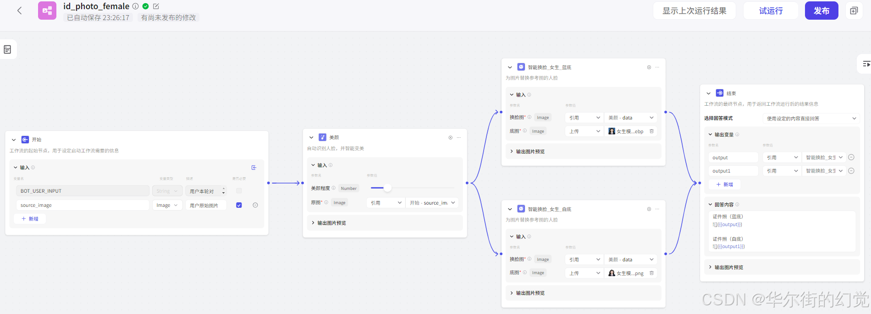Delete the 女生模...ebp file with its trash icon
871x314 pixels.
tap(651, 131)
